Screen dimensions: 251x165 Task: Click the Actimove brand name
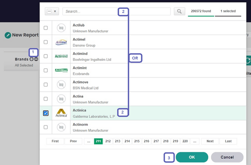pyautogui.click(x=80, y=82)
